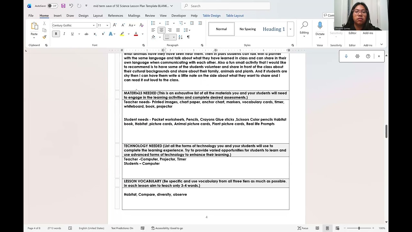The width and height of the screenshot is (412, 232).
Task: Toggle Text Predictions in the status bar
Action: 122,228
